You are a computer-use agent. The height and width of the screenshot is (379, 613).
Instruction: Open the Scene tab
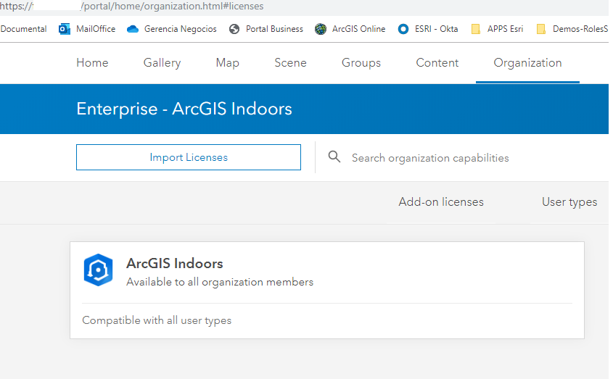click(x=290, y=62)
